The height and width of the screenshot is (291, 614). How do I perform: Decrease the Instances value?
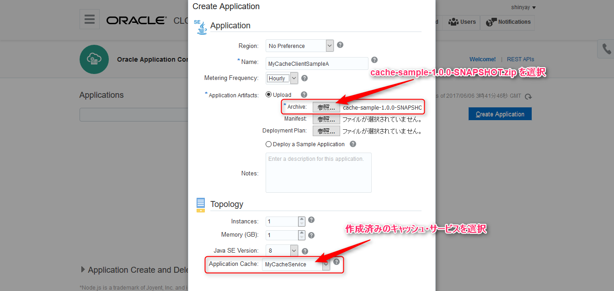pyautogui.click(x=302, y=224)
